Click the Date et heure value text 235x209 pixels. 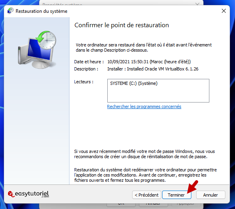(149, 62)
